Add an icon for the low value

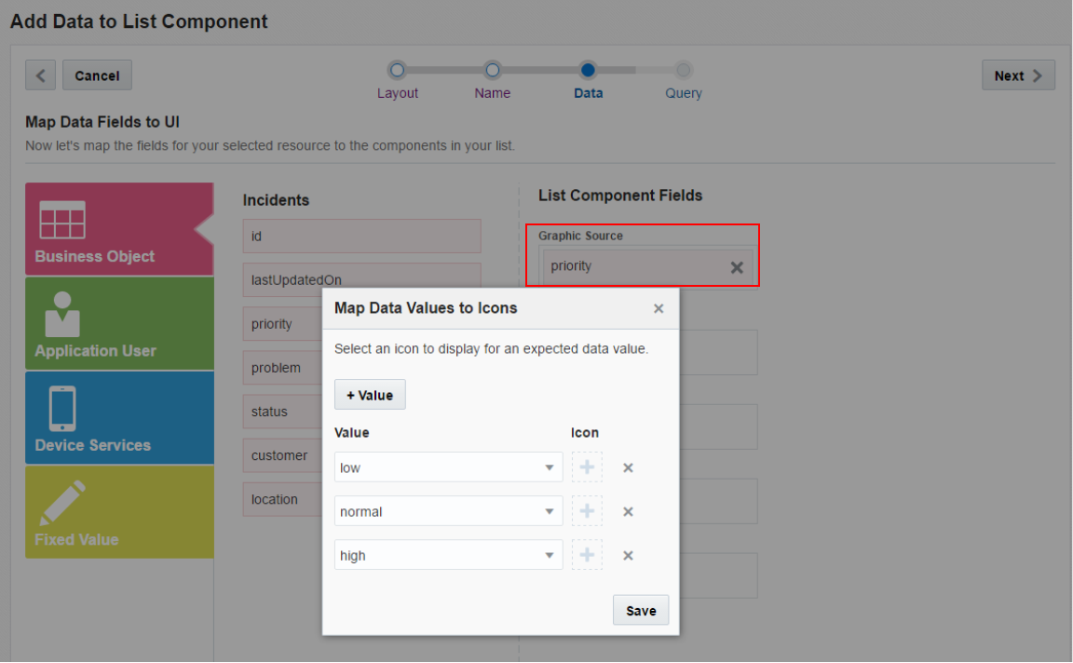[587, 467]
